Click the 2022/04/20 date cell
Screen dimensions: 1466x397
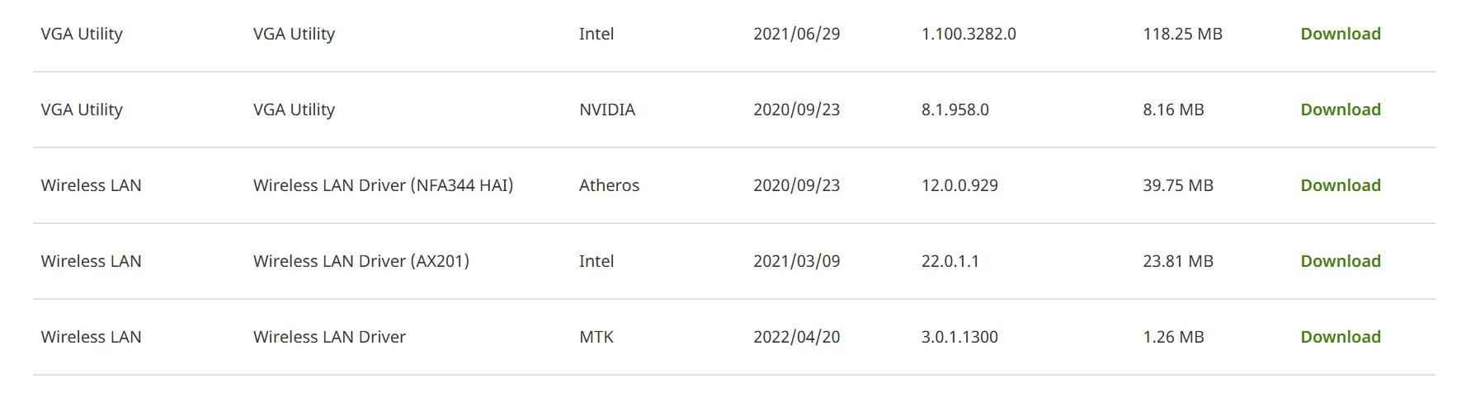pyautogui.click(x=796, y=337)
